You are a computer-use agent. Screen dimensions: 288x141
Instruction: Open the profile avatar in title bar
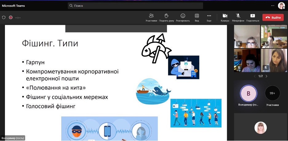point(281,6)
